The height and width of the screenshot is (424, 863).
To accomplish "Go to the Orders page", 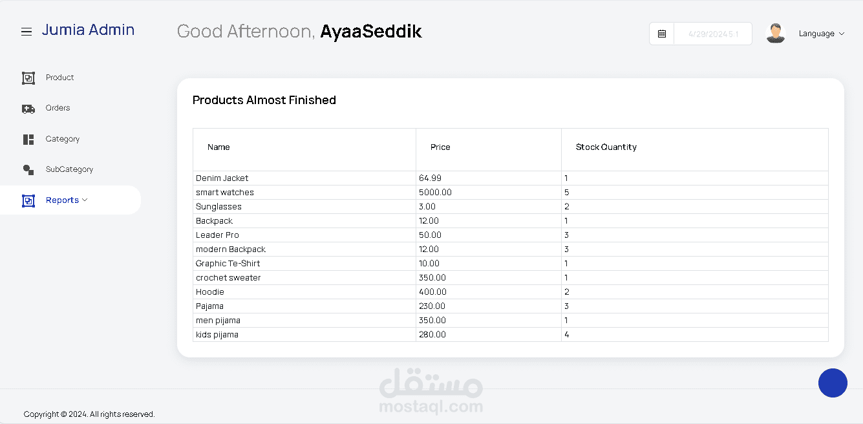I will (58, 108).
